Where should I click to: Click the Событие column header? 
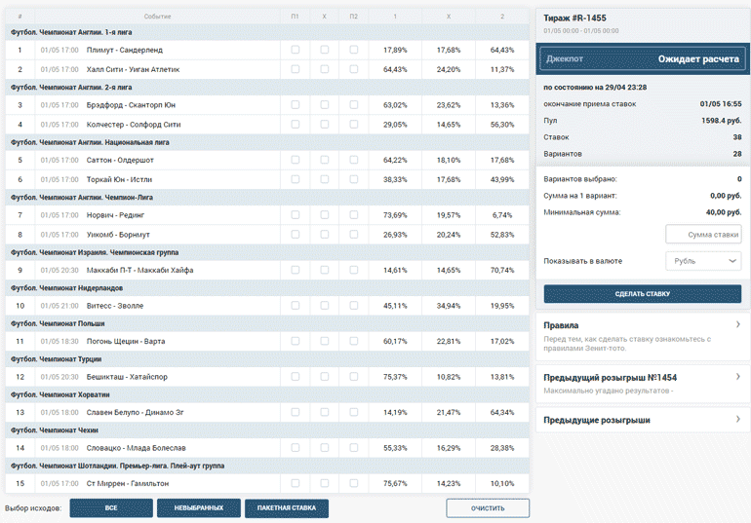coord(157,17)
